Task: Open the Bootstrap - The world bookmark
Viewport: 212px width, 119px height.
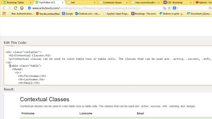Action: [144, 14]
